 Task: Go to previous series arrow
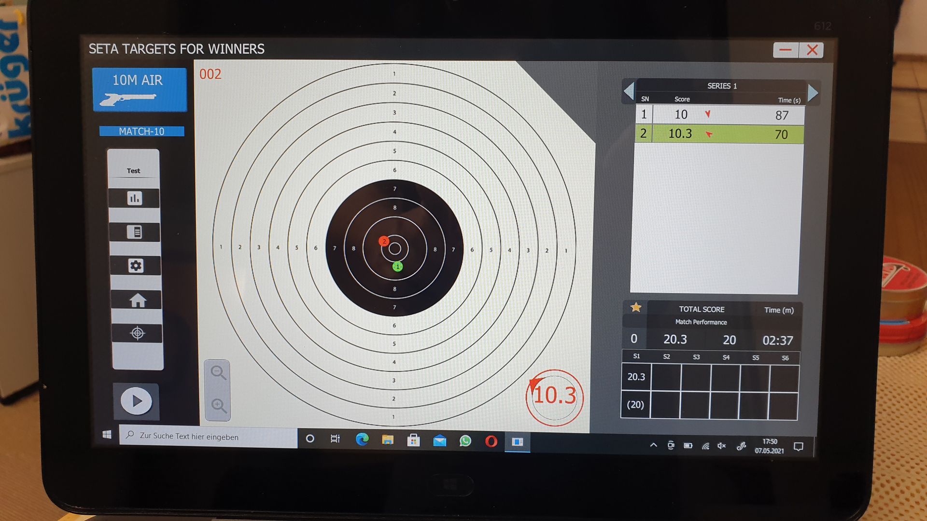[x=629, y=91]
